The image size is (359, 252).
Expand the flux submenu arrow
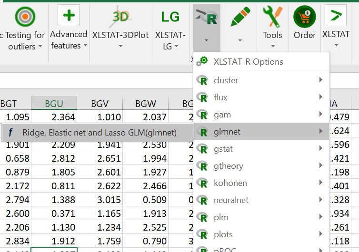coord(321,97)
